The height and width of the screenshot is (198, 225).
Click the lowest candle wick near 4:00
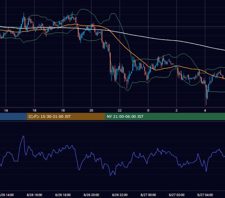pyautogui.click(x=206, y=102)
